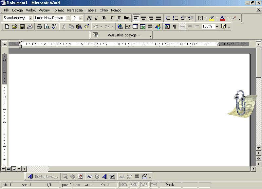
Task: Open the Standardowy style dropdown
Action: tap(31, 18)
